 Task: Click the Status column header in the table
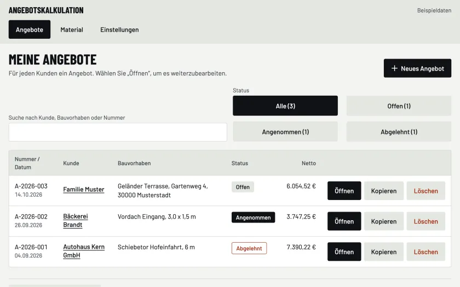point(240,163)
